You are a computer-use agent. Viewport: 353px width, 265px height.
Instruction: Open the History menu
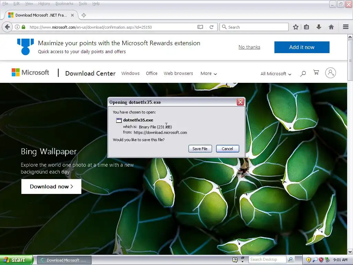point(44,3)
